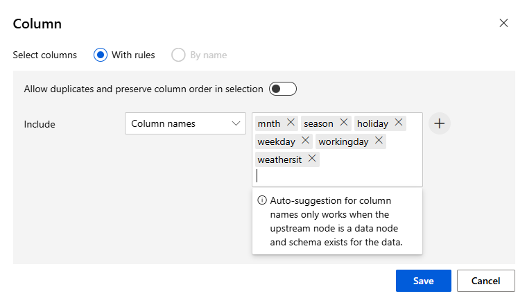Open the Column names dropdown
Screen dimensions: 527x305
click(186, 123)
